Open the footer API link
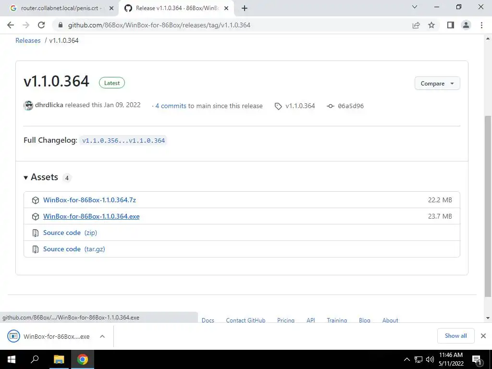The height and width of the screenshot is (369, 492). [x=311, y=320]
